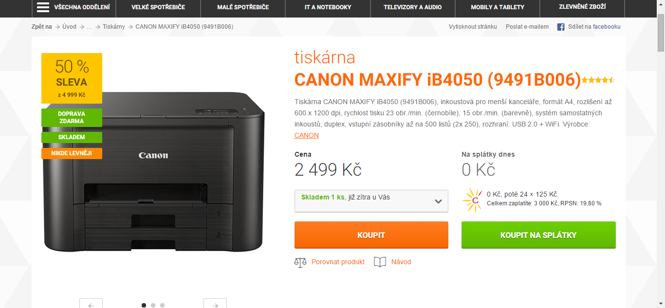The height and width of the screenshot is (308, 665).
Task: Click the green Koupit na splátky button
Action: click(538, 235)
